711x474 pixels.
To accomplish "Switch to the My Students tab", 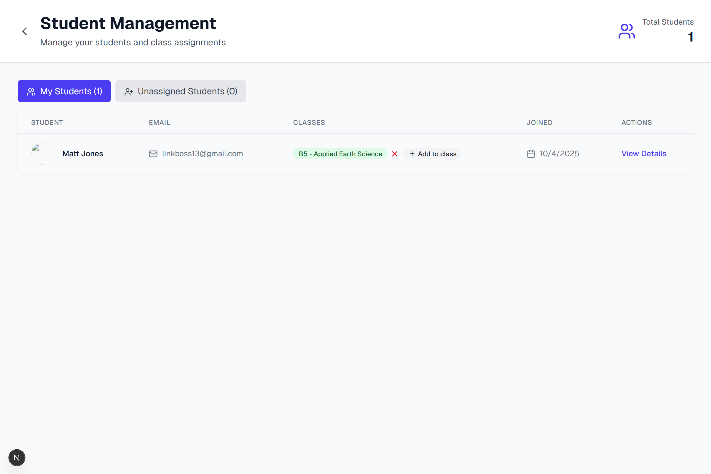I will pos(64,91).
